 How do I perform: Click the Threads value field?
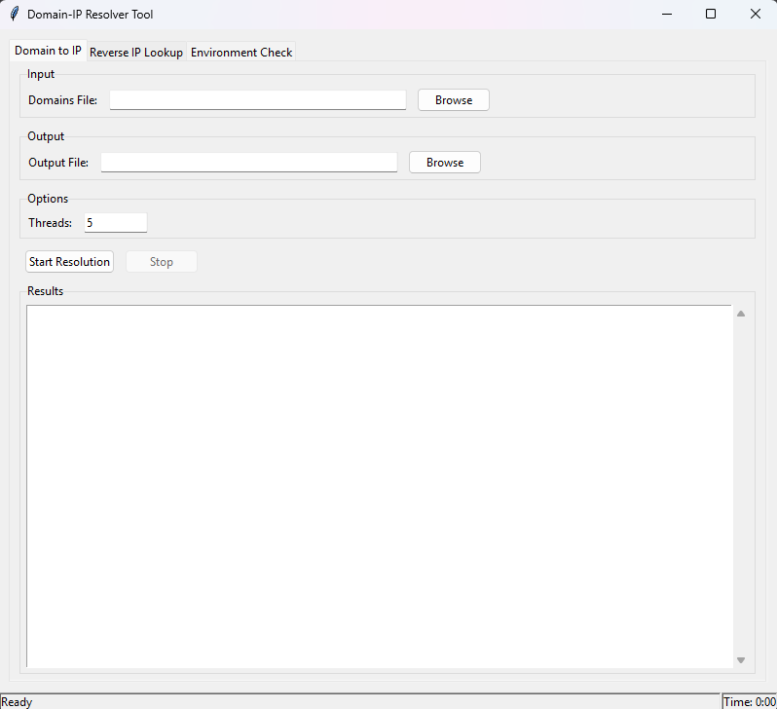click(x=116, y=223)
